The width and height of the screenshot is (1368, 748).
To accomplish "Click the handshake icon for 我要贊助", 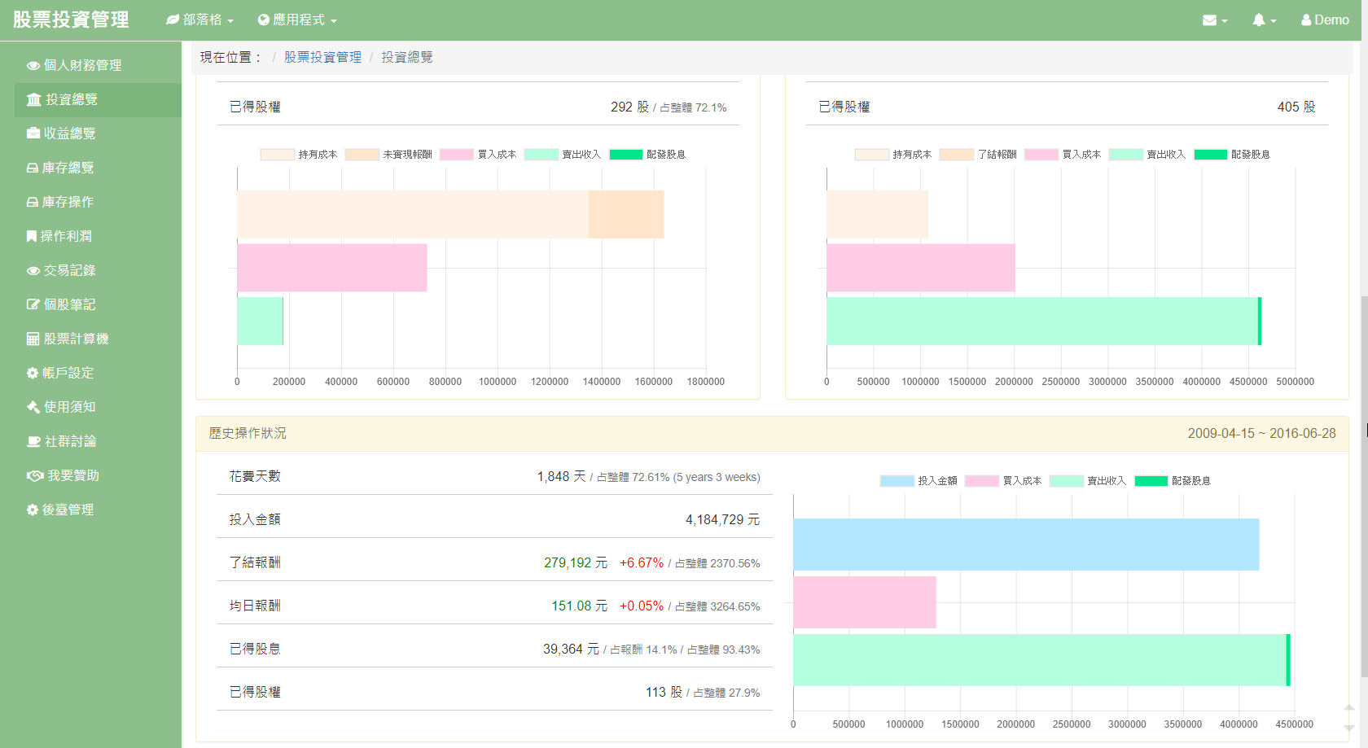I will pyautogui.click(x=35, y=475).
